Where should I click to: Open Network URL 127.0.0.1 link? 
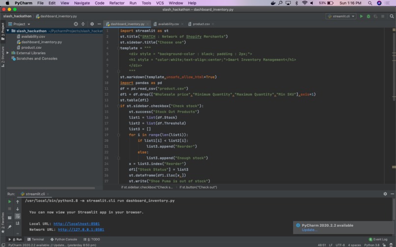tap(81, 230)
